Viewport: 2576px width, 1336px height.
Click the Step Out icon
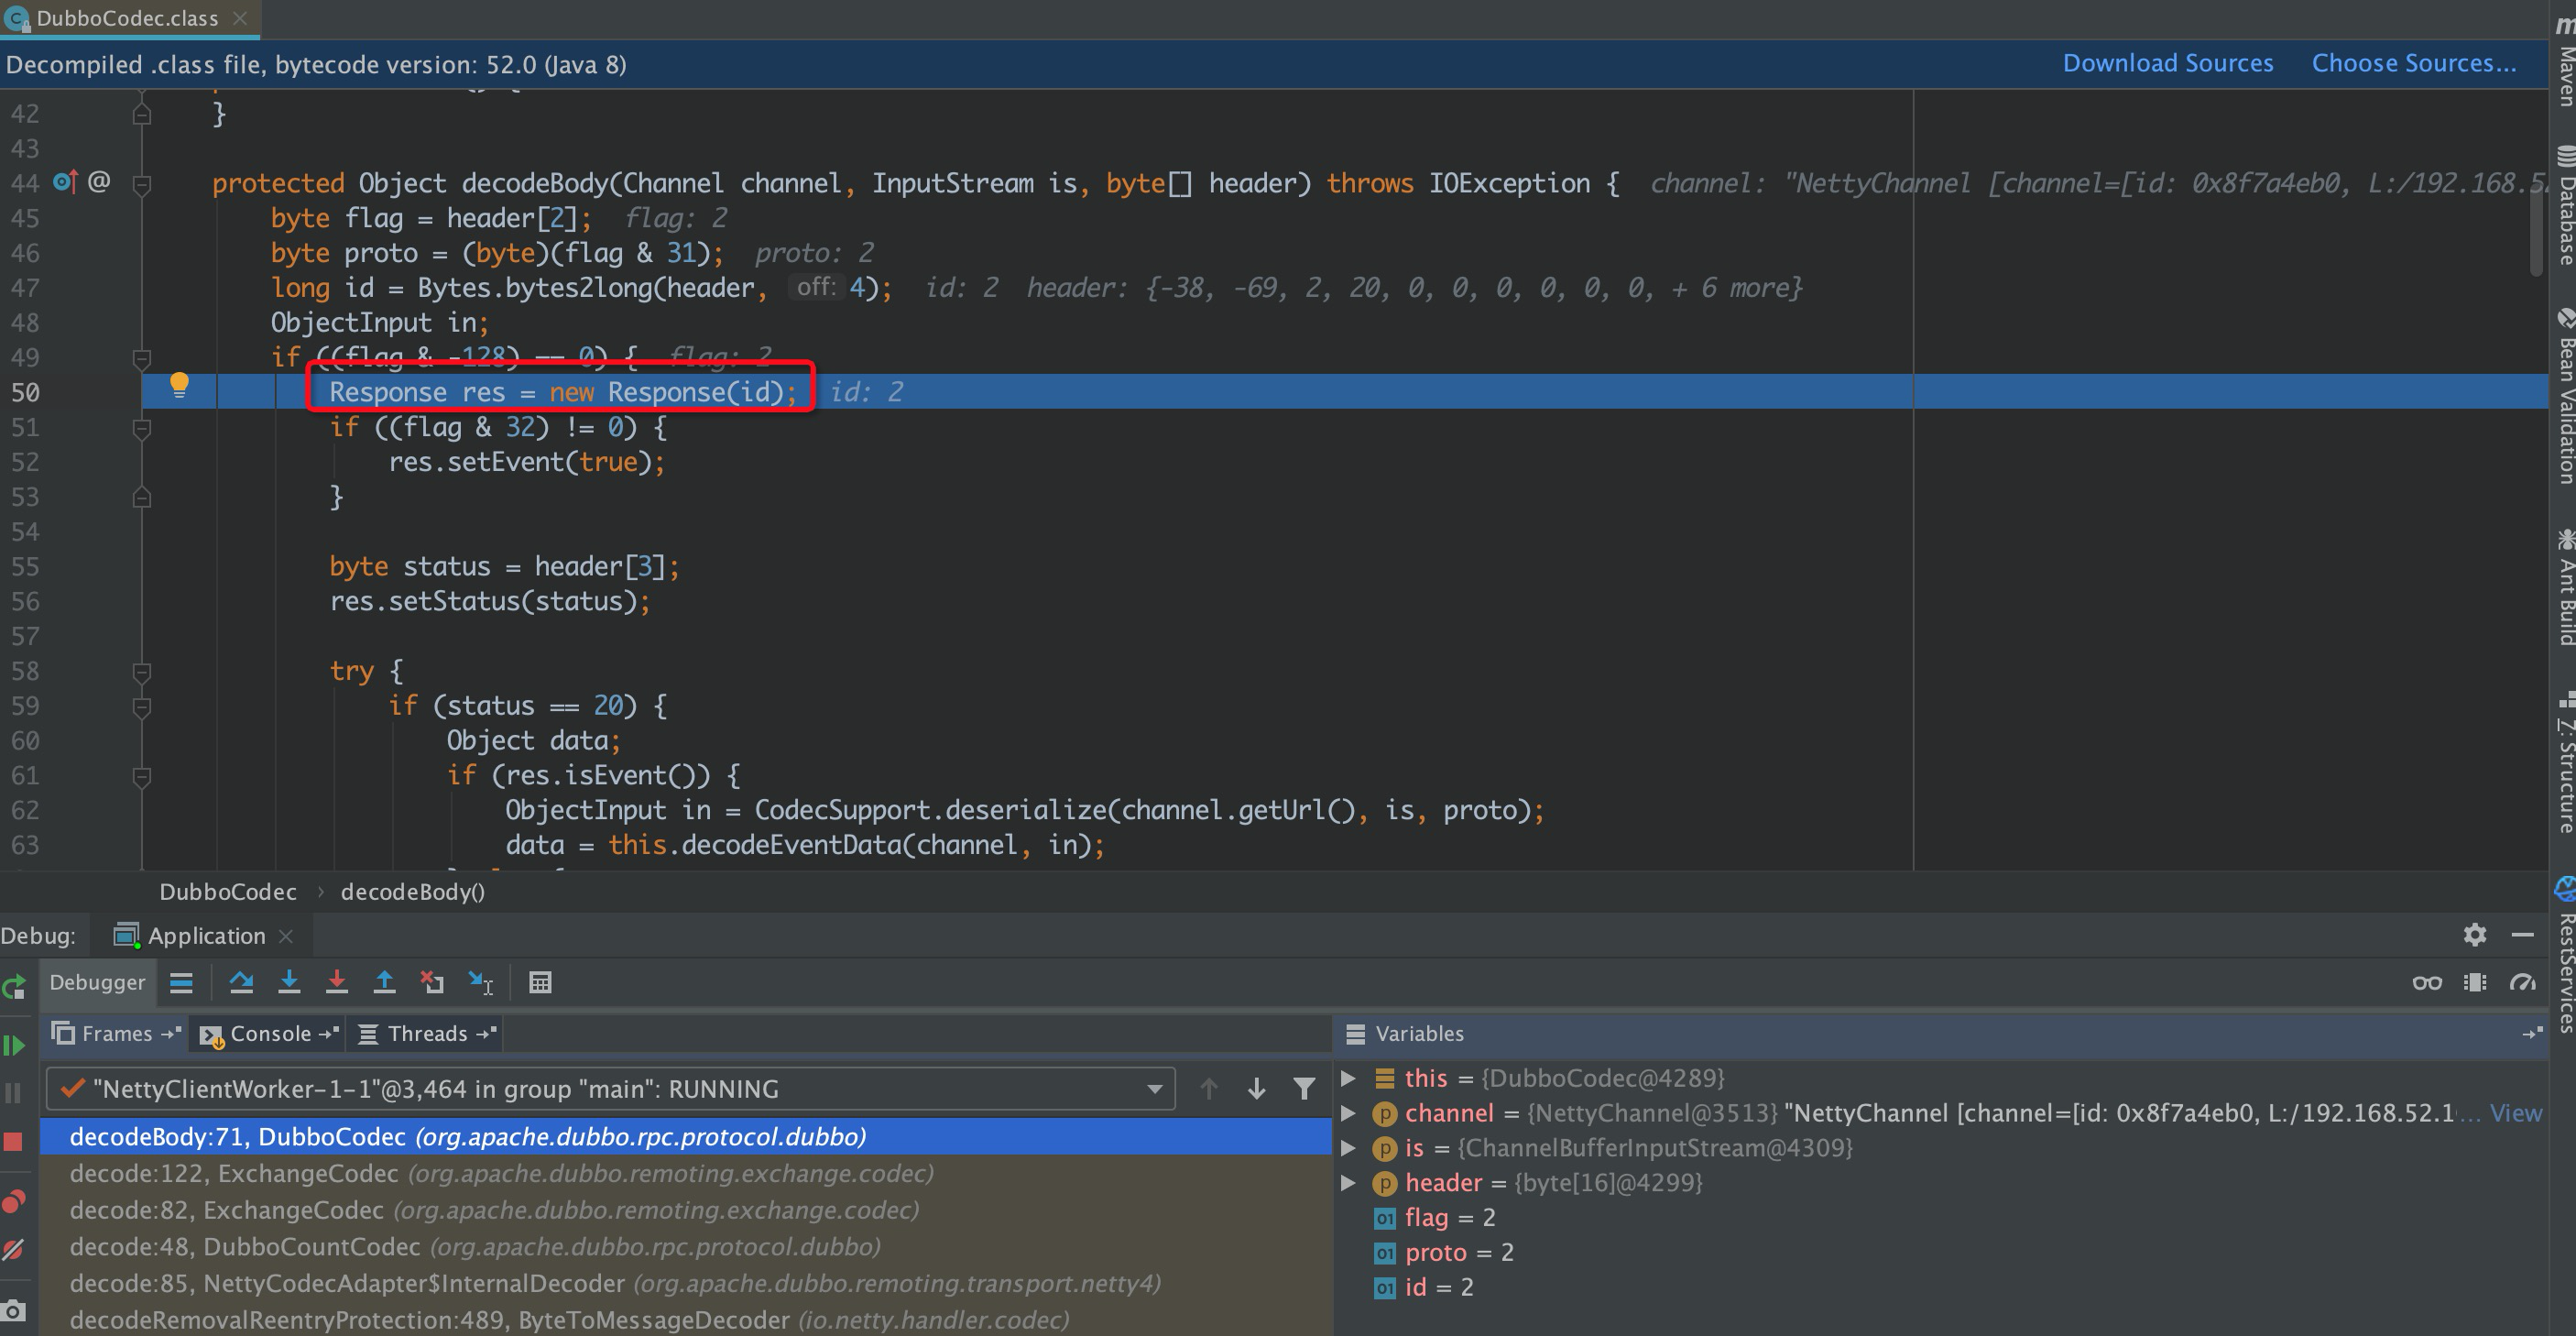(384, 983)
